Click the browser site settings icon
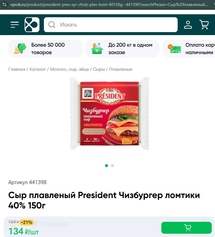The image size is (215, 237). [x=4, y=4]
